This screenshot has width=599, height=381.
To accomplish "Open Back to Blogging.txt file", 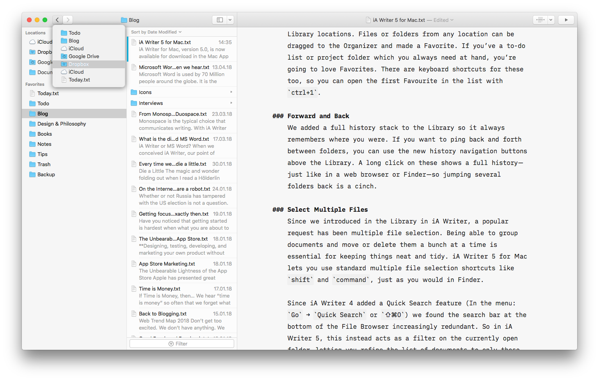I will point(182,321).
